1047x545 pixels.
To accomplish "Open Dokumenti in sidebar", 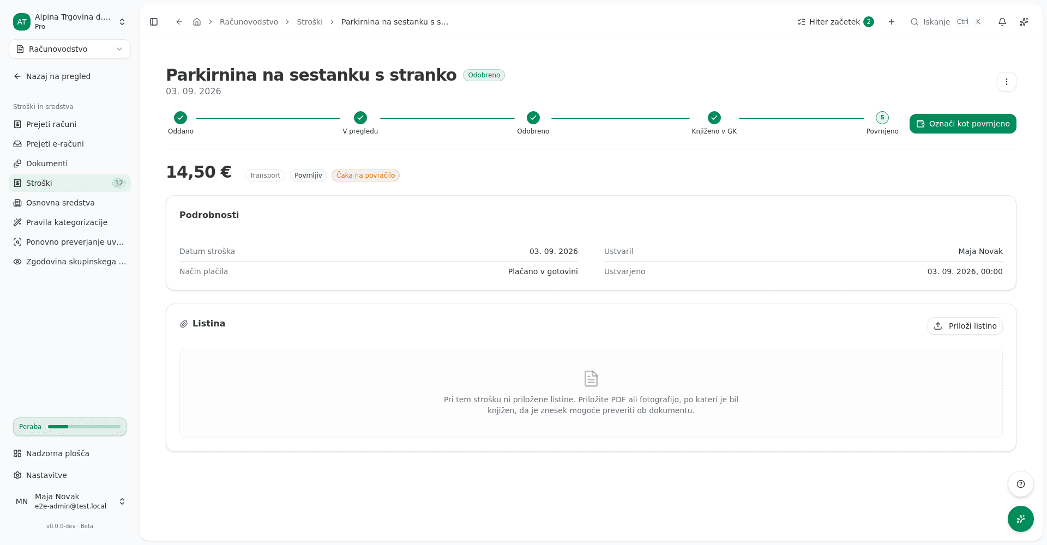I will pyautogui.click(x=70, y=163).
